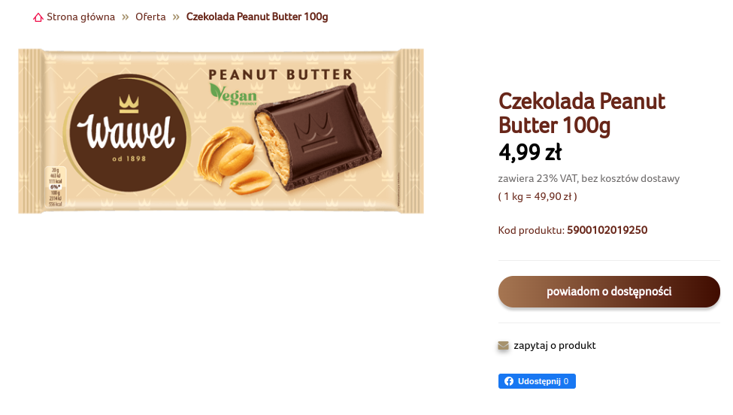Viewport: 733px width, 415px height.
Task: Click the home icon in the breadcrumb
Action: (38, 17)
